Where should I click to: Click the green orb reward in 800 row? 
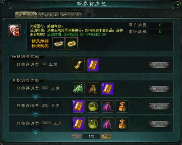[93, 106]
